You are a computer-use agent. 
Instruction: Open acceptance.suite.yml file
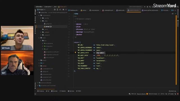(51, 52)
